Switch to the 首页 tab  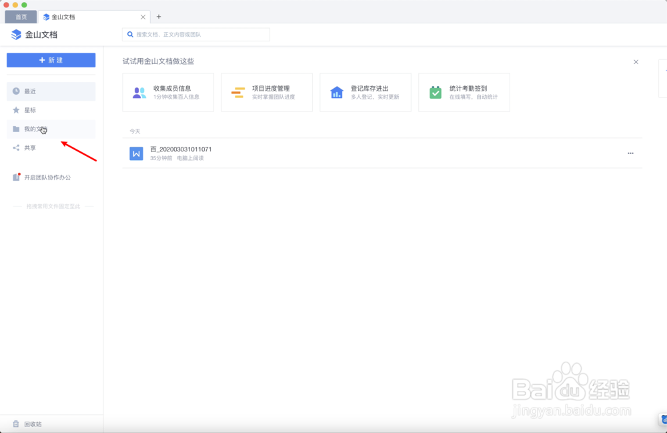point(21,17)
